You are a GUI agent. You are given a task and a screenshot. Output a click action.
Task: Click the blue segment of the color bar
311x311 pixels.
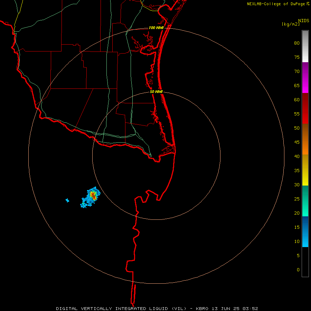[305, 232]
